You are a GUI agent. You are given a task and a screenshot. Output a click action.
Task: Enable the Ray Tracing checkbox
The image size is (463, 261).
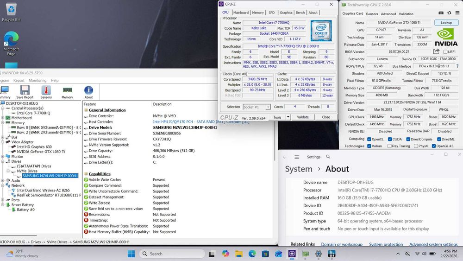389,146
